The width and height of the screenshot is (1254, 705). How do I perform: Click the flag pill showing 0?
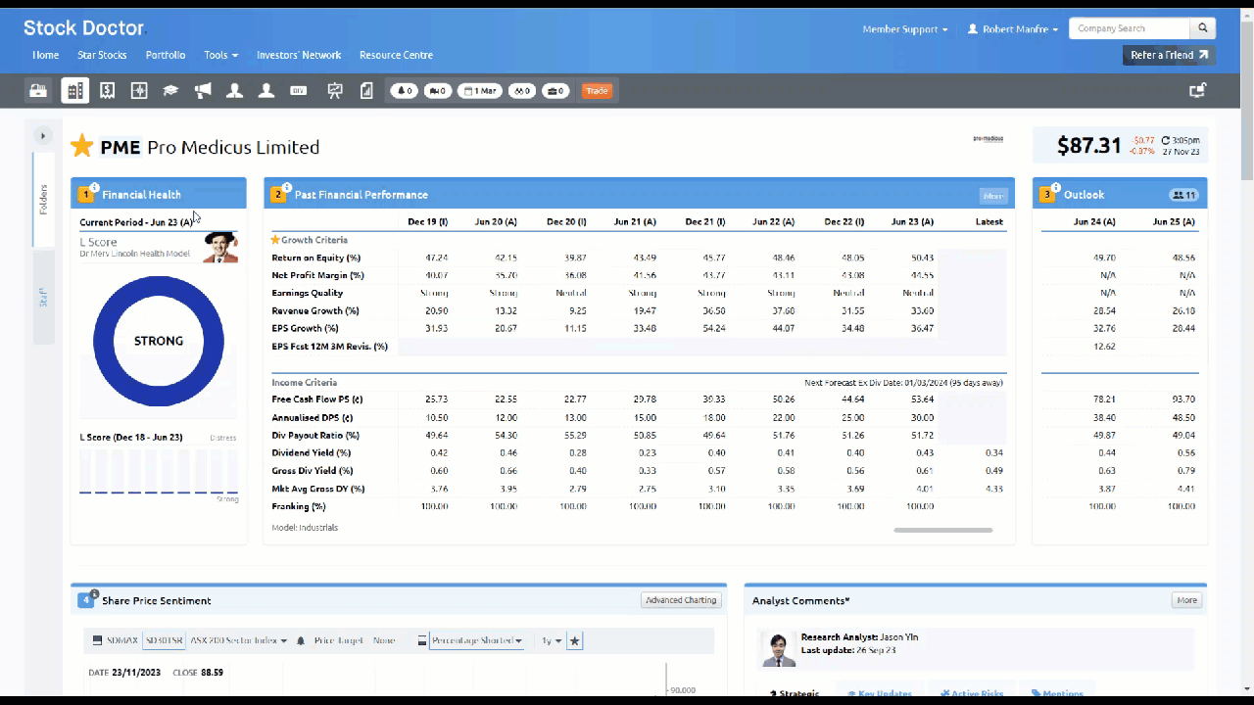437,91
